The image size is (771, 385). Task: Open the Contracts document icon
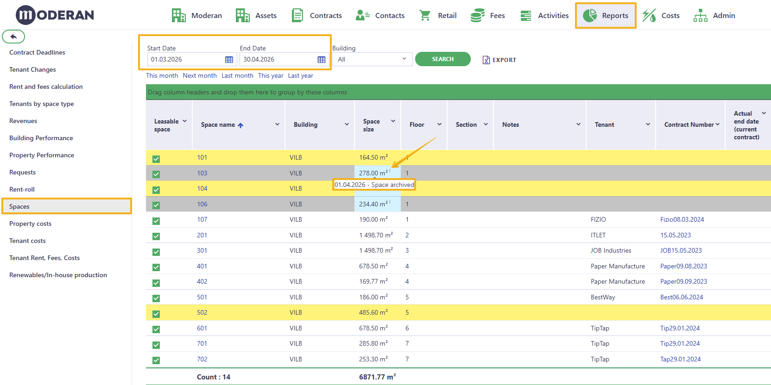297,15
